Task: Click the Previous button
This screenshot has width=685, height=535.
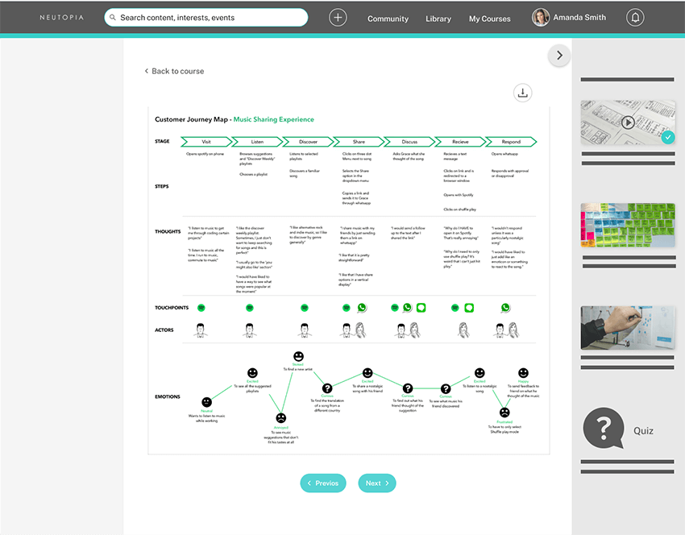Action: (x=323, y=483)
